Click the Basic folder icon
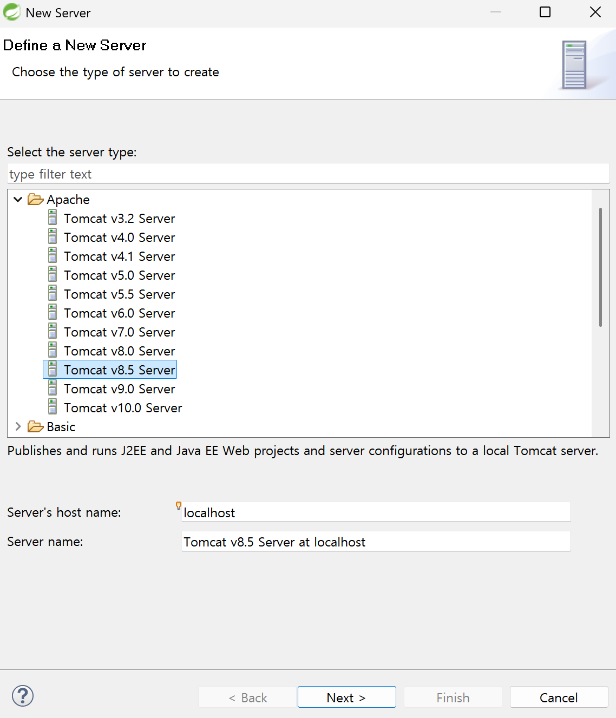Screen dimensions: 616x718 click(x=36, y=427)
